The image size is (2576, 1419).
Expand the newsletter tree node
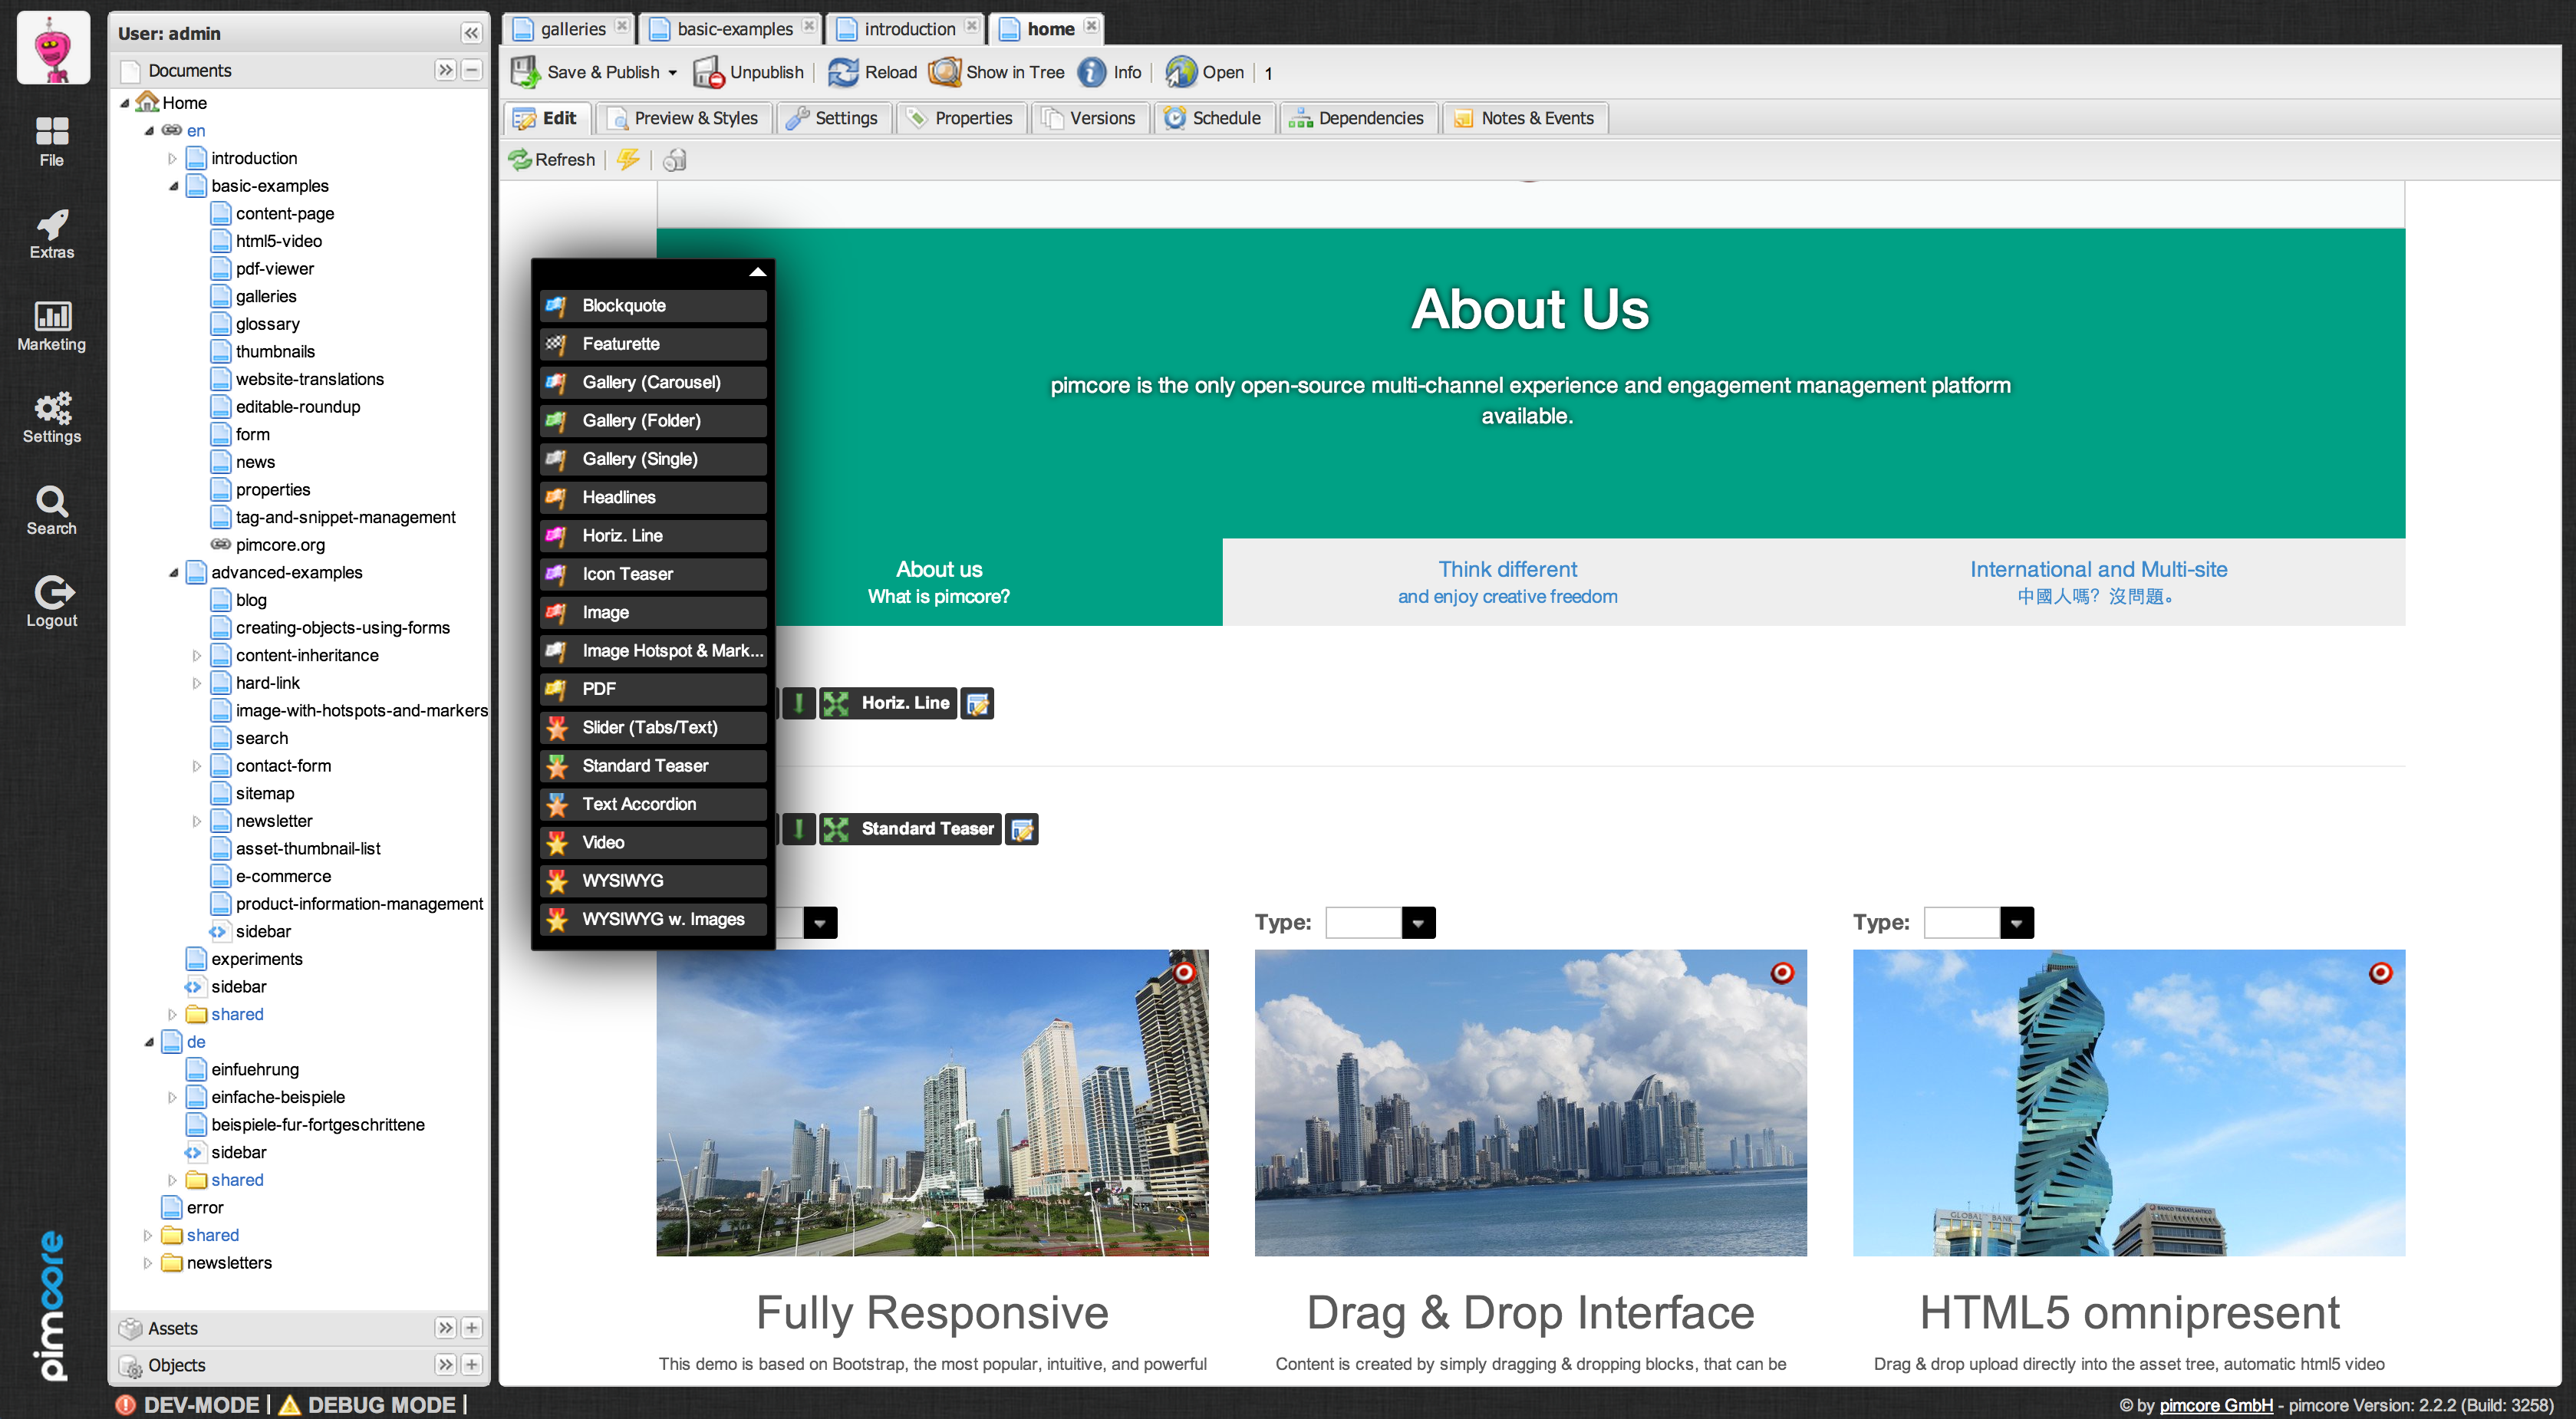point(197,821)
